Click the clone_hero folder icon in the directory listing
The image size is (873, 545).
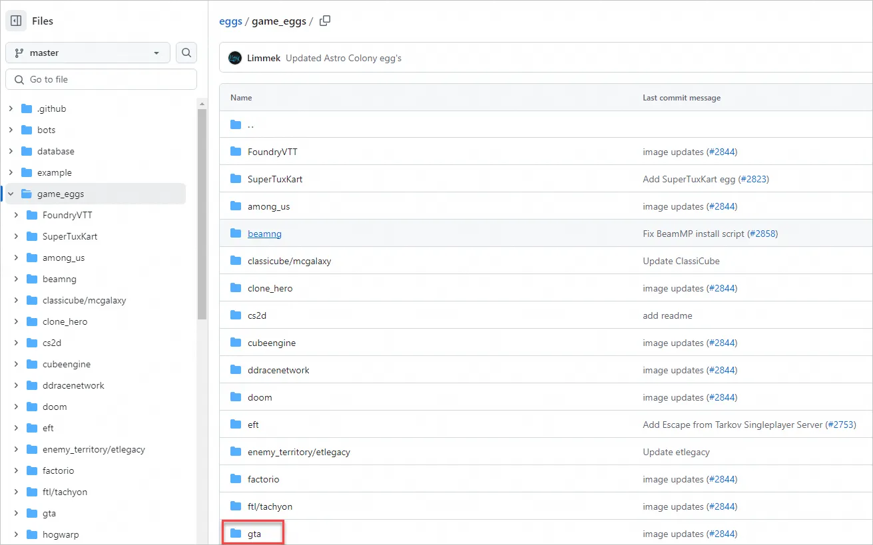[x=236, y=288]
